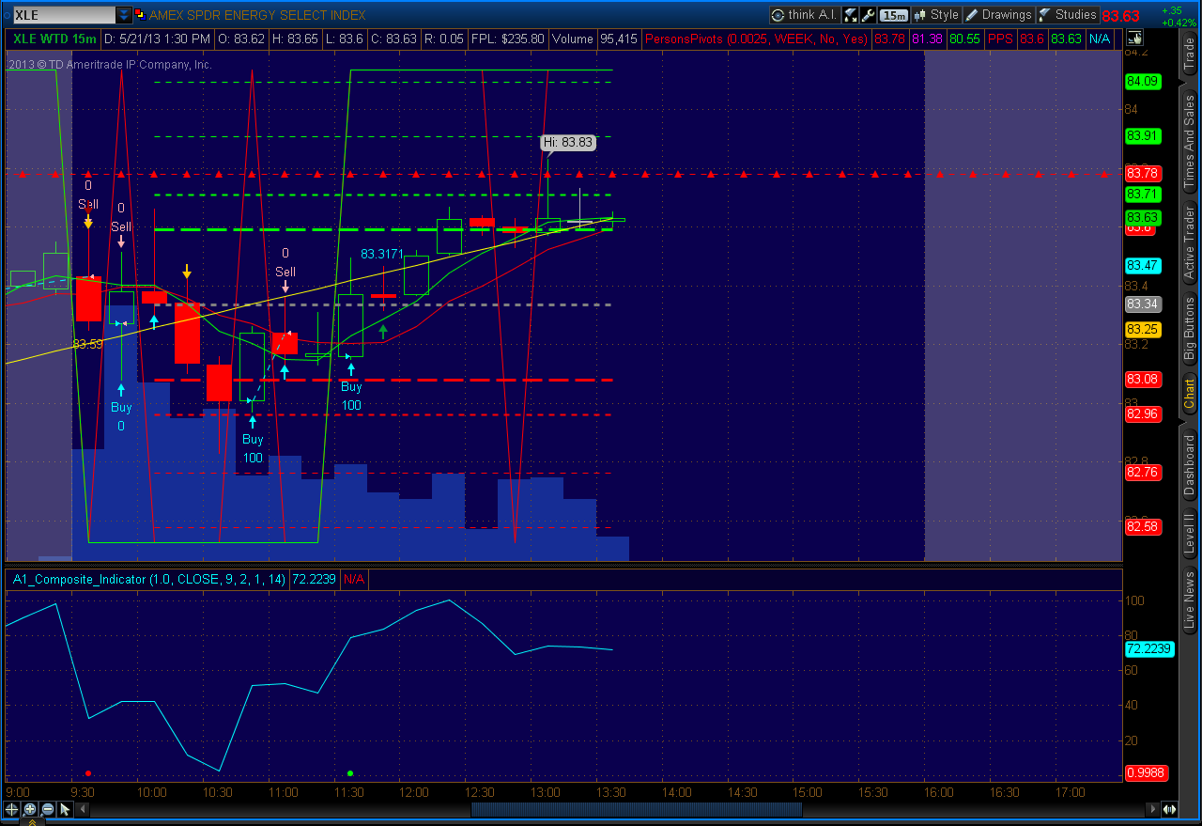Click the XLE WTD 15m chart label
The height and width of the screenshot is (826, 1202).
[54, 39]
